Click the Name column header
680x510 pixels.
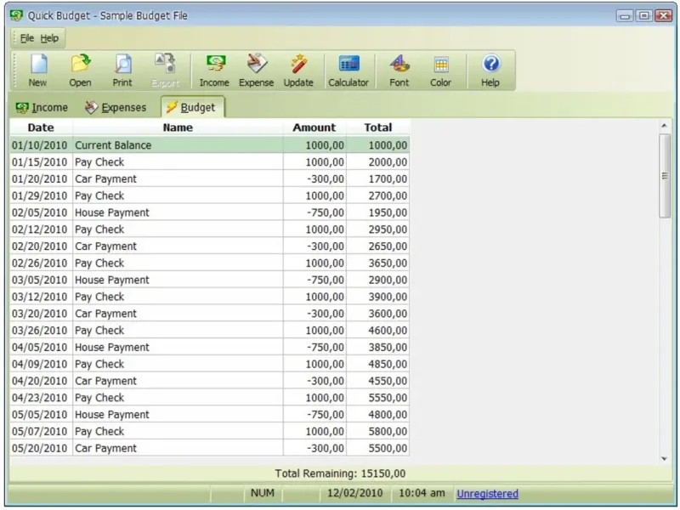(178, 127)
